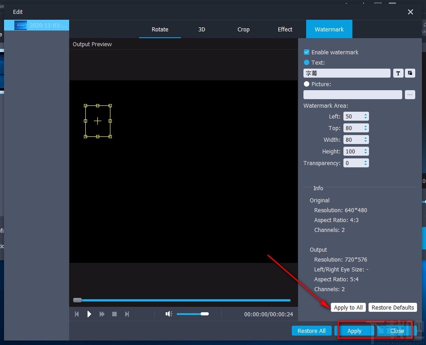This screenshot has height=345, width=426.
Task: Open the 3D editing tab
Action: point(202,29)
